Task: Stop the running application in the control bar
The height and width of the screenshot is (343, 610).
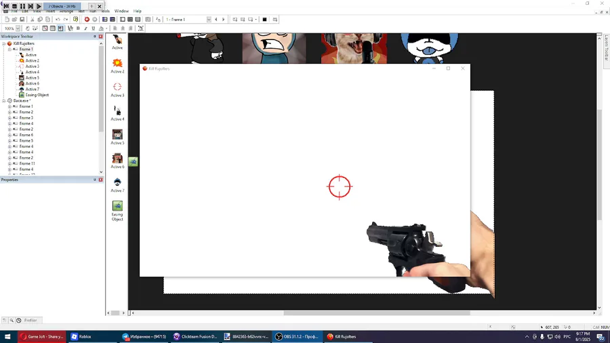Action: point(14,6)
